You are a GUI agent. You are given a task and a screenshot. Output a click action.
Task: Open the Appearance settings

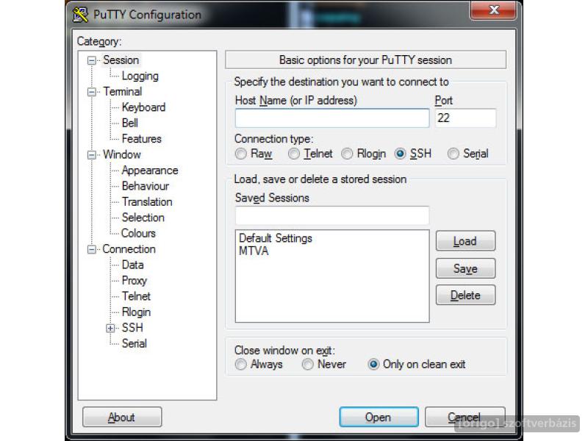click(x=150, y=171)
